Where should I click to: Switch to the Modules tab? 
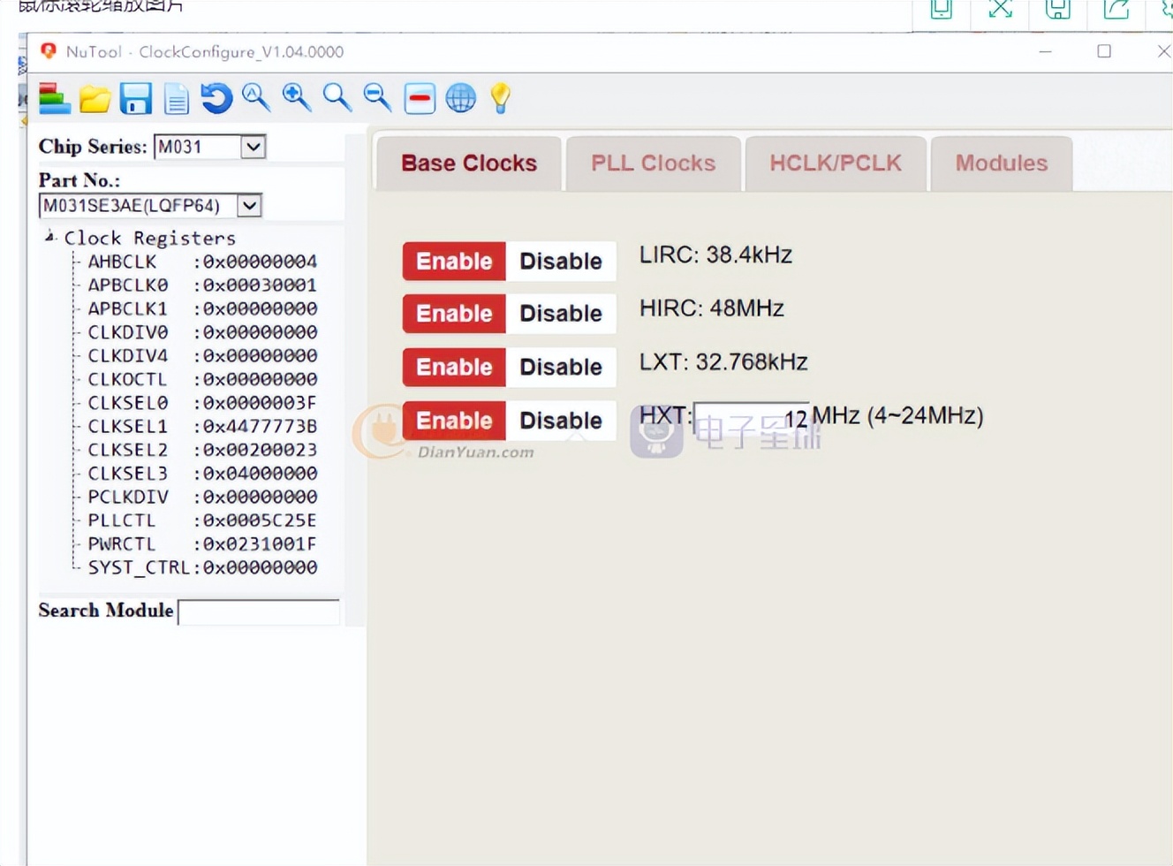[1002, 163]
